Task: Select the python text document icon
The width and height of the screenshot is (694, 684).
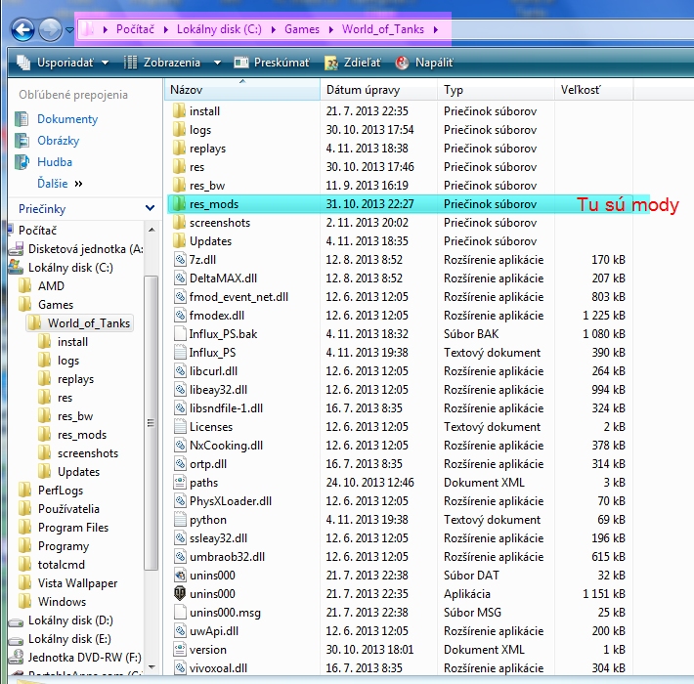Action: click(x=180, y=520)
